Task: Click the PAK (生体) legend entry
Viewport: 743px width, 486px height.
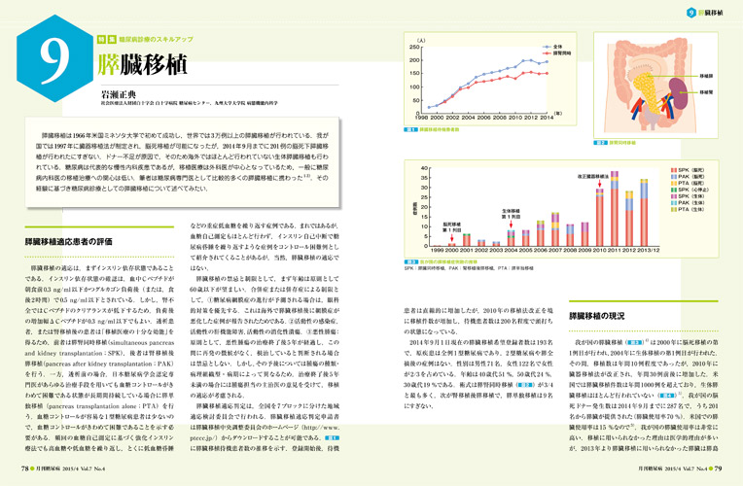Action: 688,203
